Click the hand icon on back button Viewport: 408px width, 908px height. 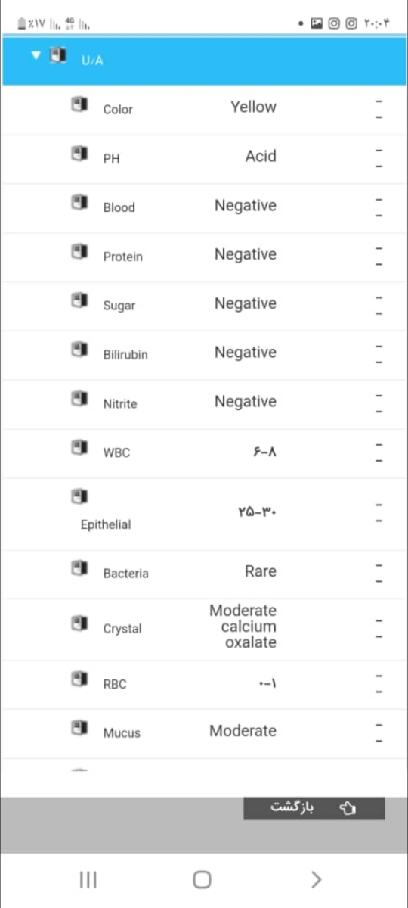[348, 809]
